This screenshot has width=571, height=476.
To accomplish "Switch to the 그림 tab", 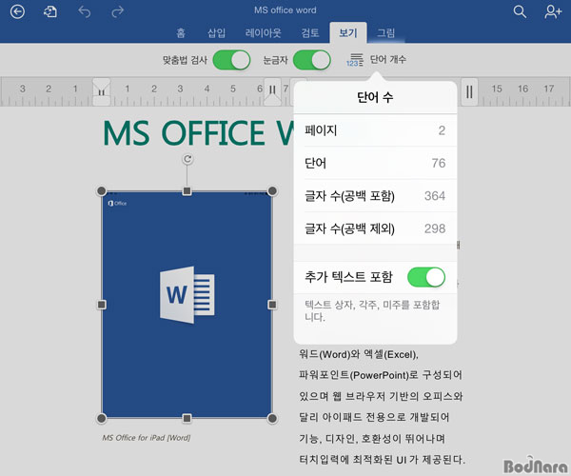I will click(386, 33).
